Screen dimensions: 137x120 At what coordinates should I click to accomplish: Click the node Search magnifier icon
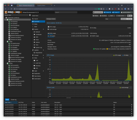click(x=33, y=19)
